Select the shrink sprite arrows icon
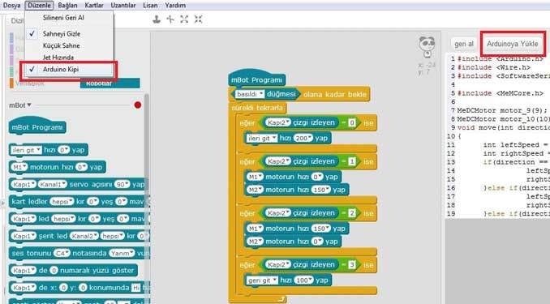550x304 pixels. point(198,19)
